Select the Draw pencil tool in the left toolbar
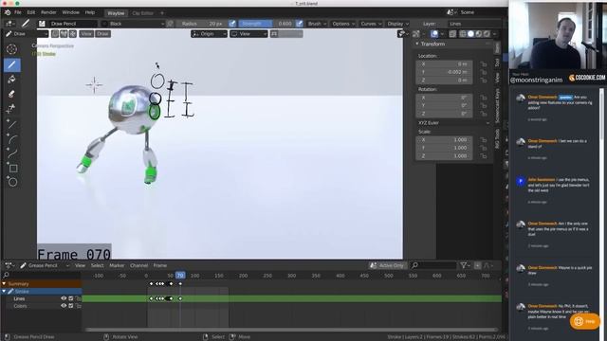This screenshot has height=341, width=607. (11, 64)
